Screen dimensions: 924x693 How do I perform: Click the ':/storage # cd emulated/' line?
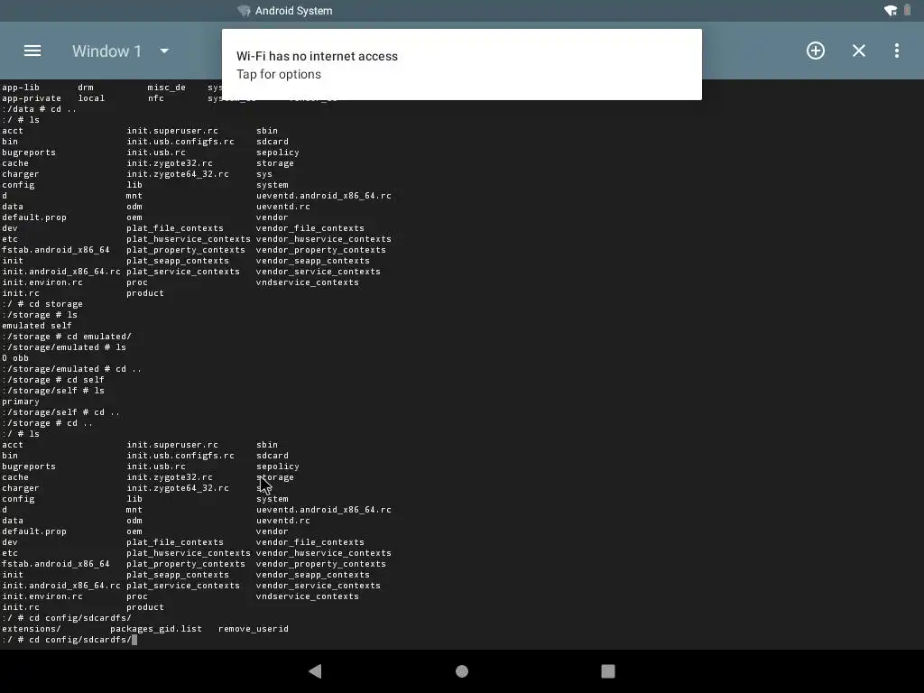67,337
